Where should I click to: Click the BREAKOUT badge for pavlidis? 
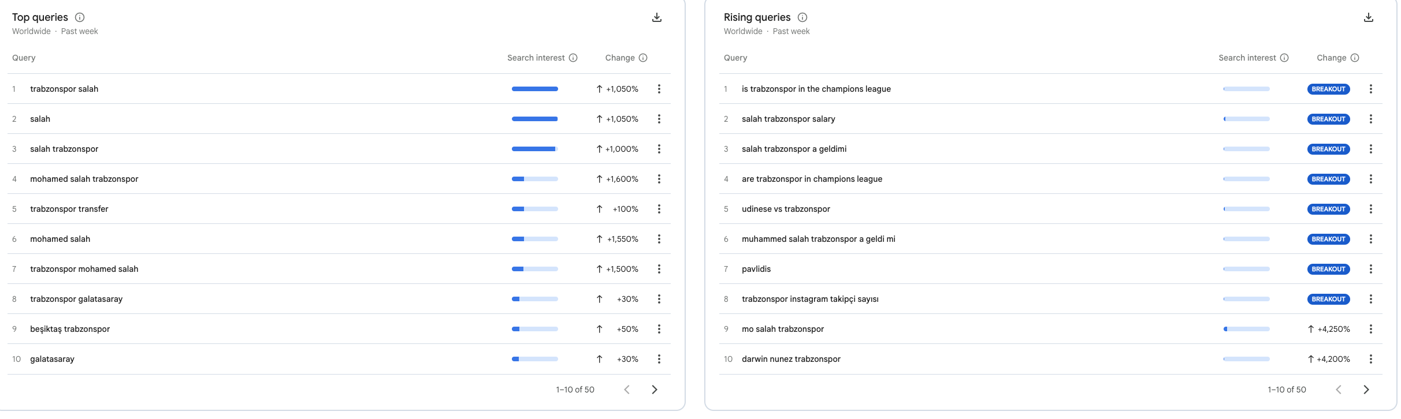1329,269
